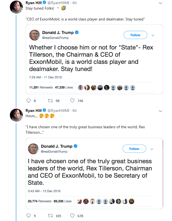This screenshot has height=221, width=172.
Task: Open the chevron beside the first Follow button
Action: tap(153, 35)
